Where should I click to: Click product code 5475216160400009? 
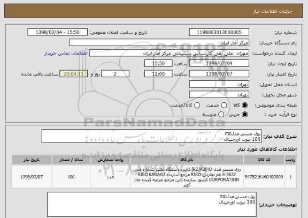264,177
